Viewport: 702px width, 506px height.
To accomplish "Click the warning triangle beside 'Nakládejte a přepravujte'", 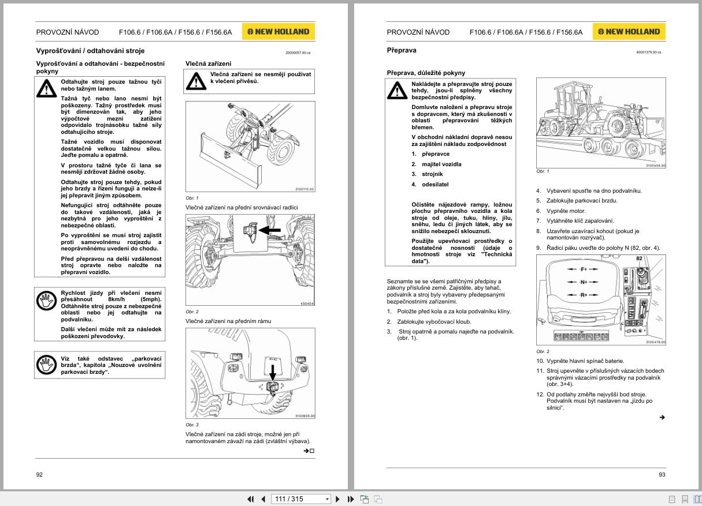I will point(396,92).
